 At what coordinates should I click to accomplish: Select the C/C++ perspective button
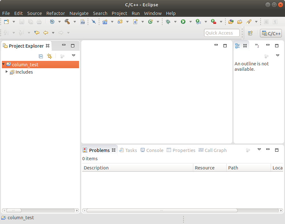point(271,33)
